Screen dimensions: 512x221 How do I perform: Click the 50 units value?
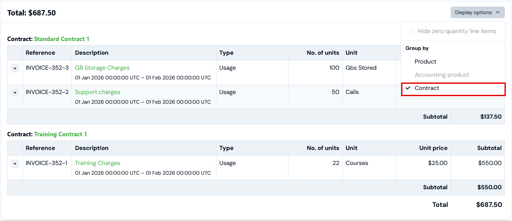pyautogui.click(x=335, y=92)
